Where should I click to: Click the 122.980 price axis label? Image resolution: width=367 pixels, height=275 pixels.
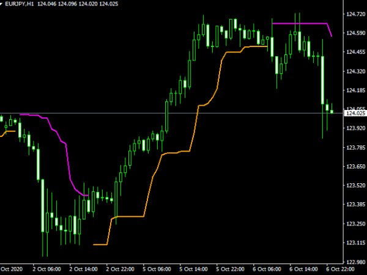[355, 262]
